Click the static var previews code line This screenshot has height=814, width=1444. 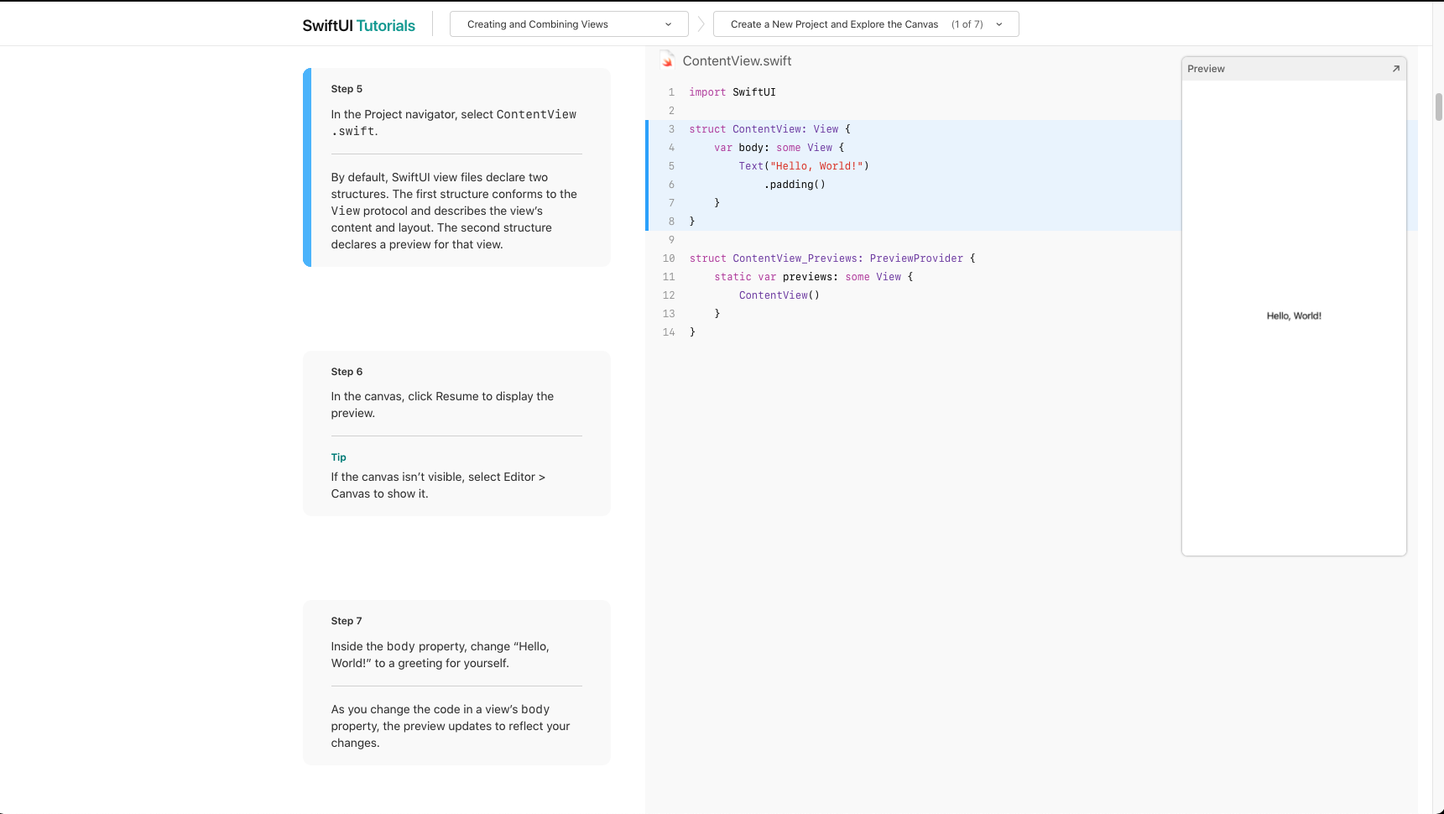pyautogui.click(x=812, y=277)
